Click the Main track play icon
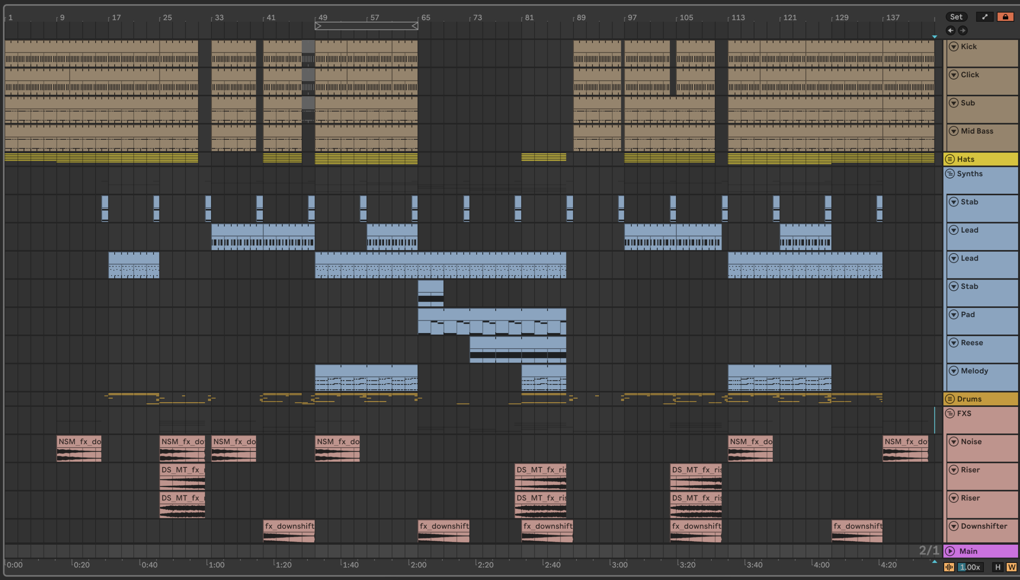The width and height of the screenshot is (1020, 580). 950,551
